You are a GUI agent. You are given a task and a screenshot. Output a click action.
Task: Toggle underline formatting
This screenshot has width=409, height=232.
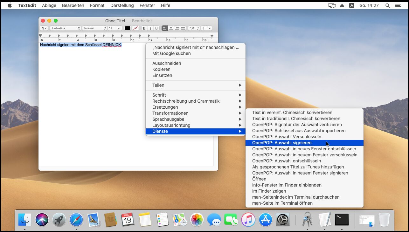(x=156, y=28)
